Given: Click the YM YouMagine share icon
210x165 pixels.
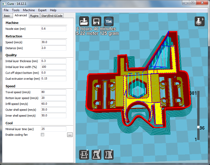Looking at the screenshot, I should (x=109, y=21).
